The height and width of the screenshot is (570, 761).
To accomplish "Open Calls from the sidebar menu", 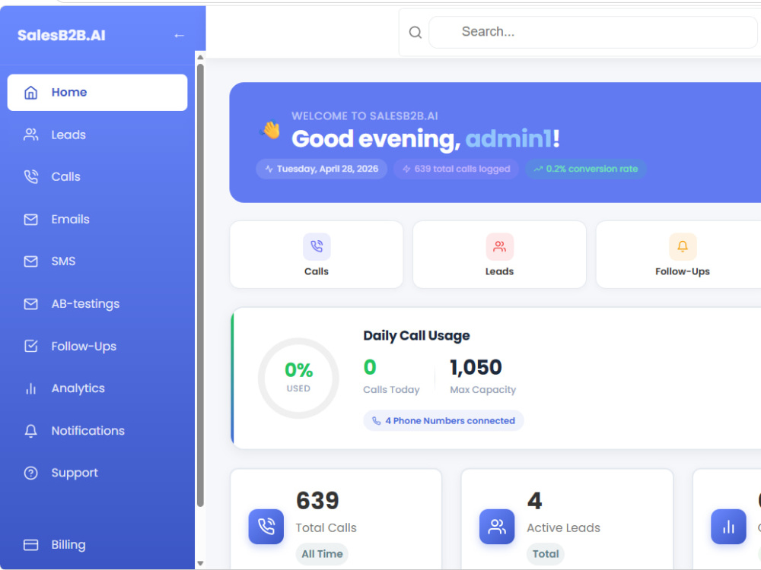I will 97,177.
